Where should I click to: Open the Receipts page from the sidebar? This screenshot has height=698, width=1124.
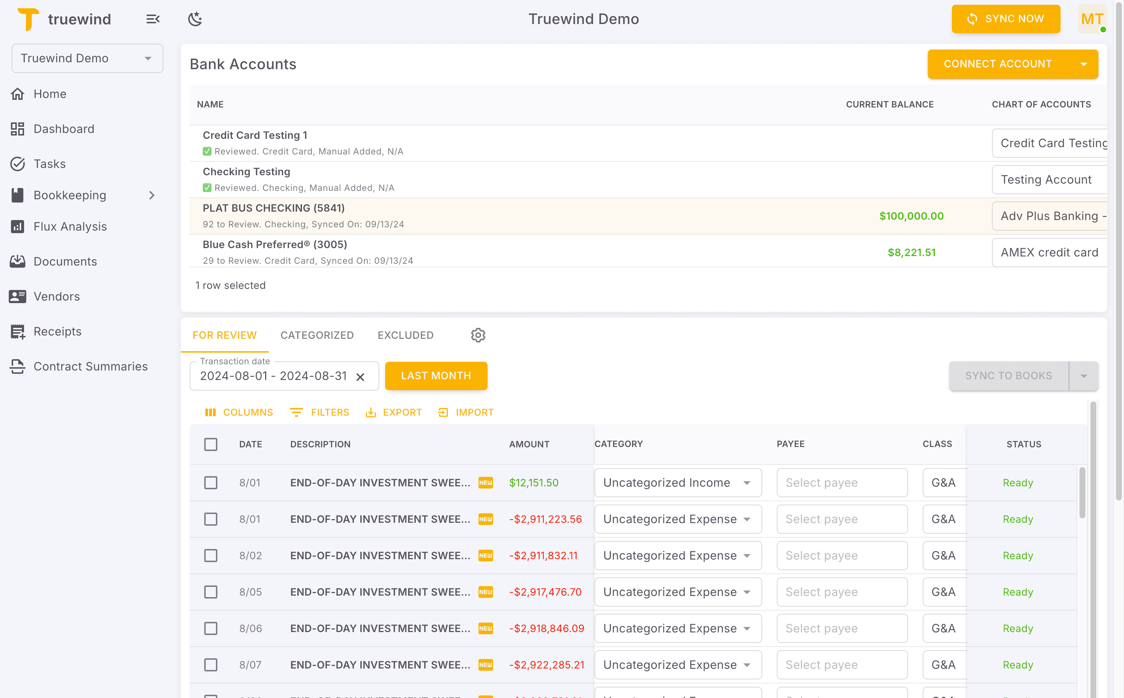click(x=57, y=331)
